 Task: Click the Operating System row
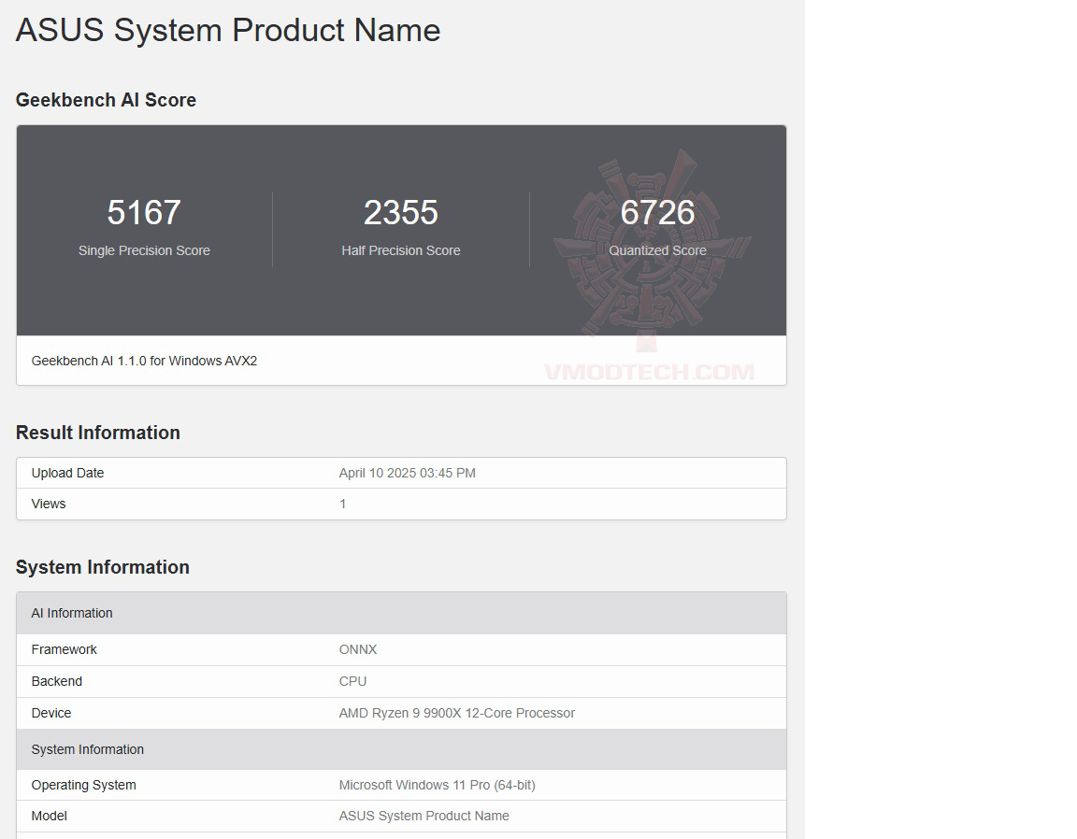pos(83,785)
